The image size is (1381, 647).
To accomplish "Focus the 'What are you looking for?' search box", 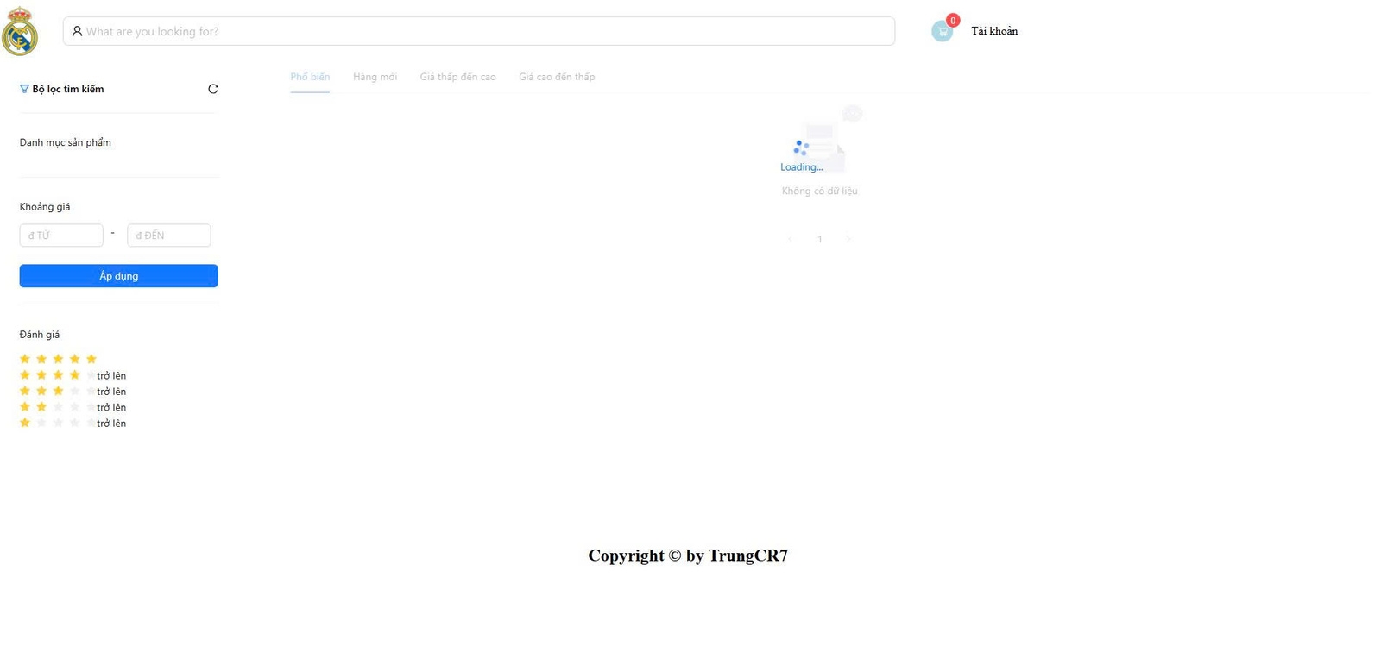I will point(479,31).
